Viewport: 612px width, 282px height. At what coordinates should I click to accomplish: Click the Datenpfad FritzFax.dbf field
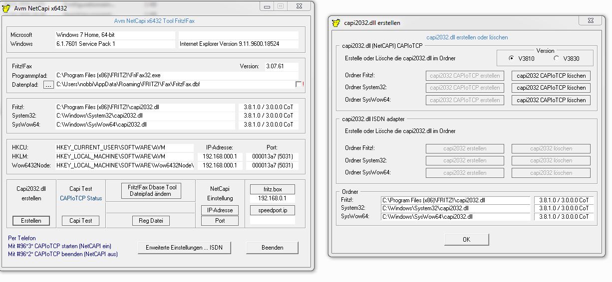click(x=175, y=85)
